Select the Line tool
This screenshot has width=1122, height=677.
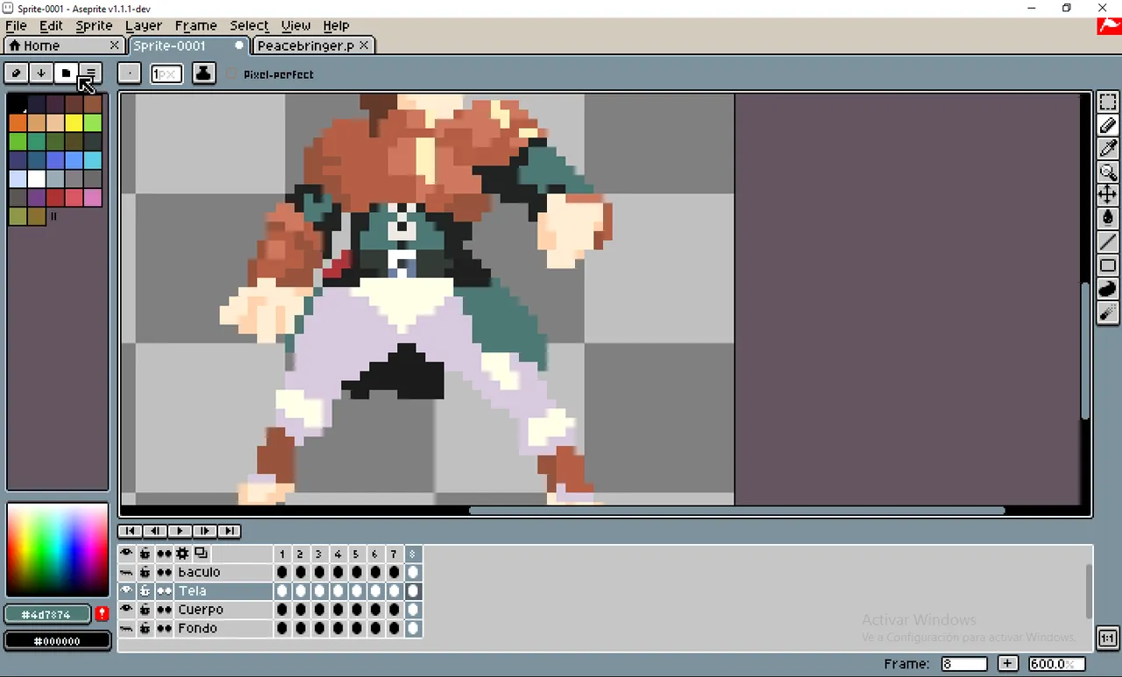[1108, 242]
